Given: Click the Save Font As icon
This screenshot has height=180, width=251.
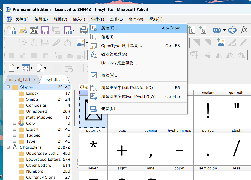Looking at the screenshot, I should click(x=68, y=30).
